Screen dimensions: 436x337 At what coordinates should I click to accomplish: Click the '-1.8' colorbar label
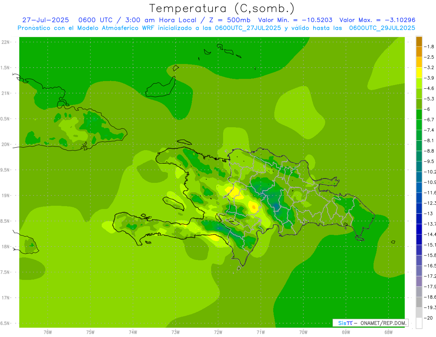[430, 47]
